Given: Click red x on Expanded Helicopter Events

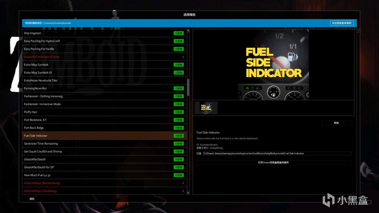Looking at the screenshot, I should 183,57.
